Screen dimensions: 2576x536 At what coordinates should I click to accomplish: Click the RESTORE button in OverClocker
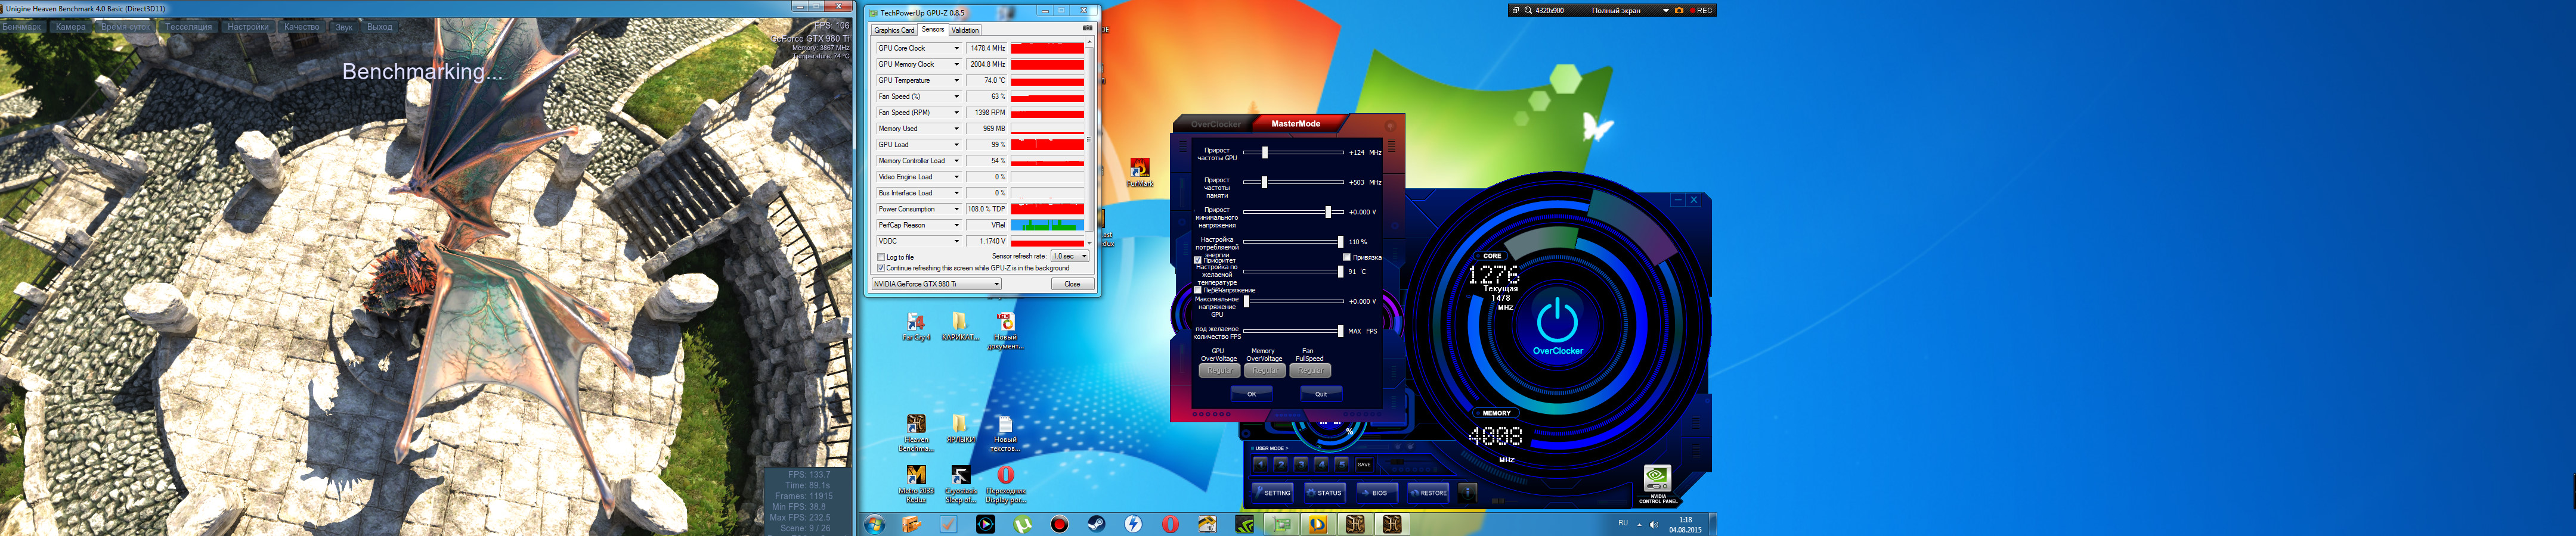click(1428, 492)
